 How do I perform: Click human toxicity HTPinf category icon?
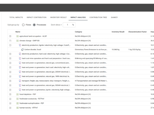pyautogui.click(x=18, y=108)
